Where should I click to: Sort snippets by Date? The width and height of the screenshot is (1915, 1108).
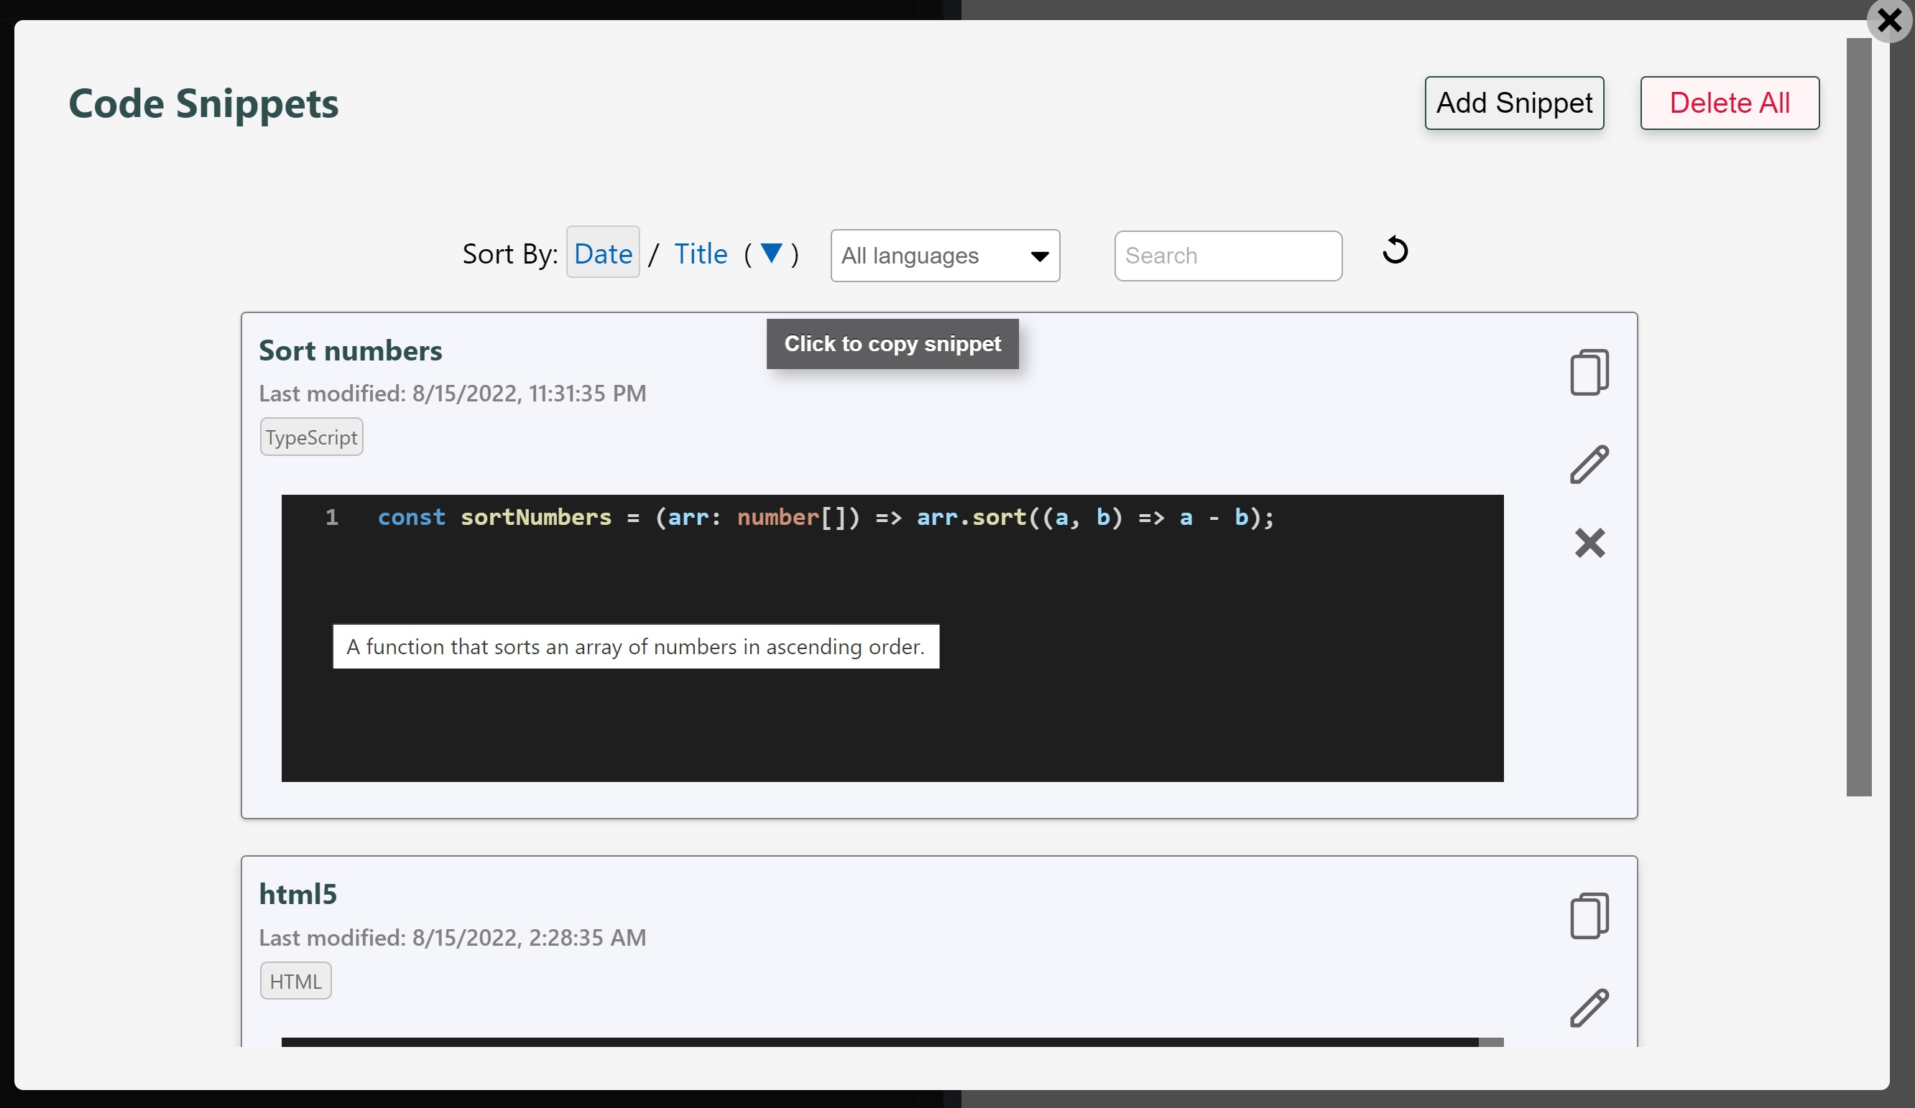602,253
